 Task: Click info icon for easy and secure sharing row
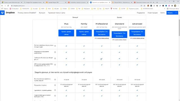(55, 58)
